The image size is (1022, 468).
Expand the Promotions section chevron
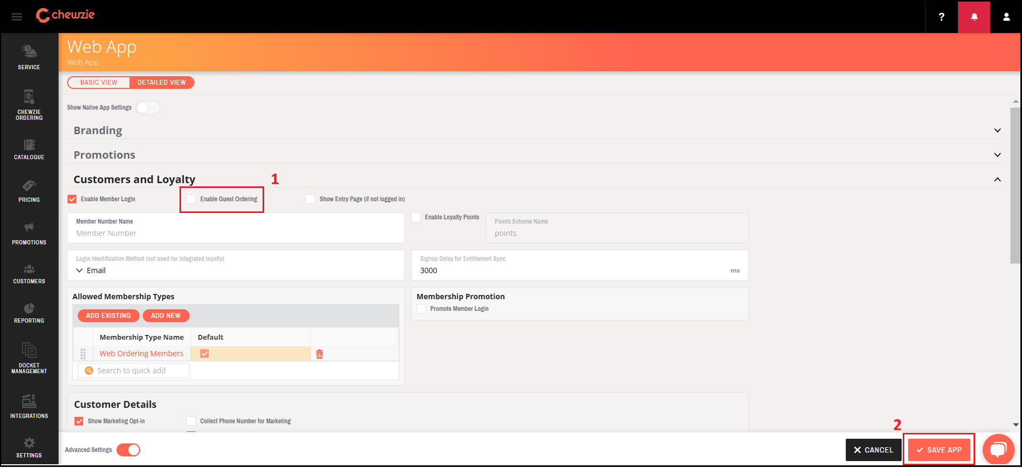click(x=997, y=155)
